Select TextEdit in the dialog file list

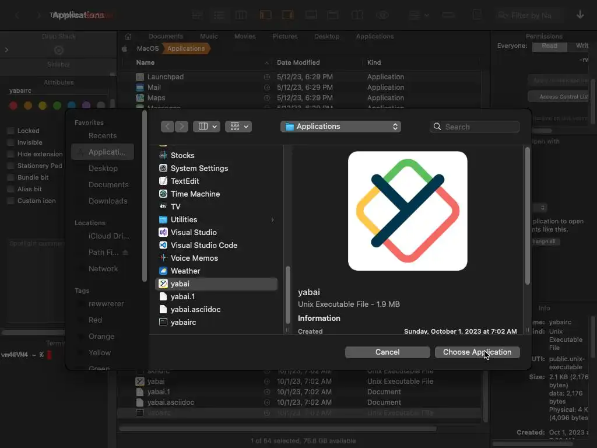216,181
